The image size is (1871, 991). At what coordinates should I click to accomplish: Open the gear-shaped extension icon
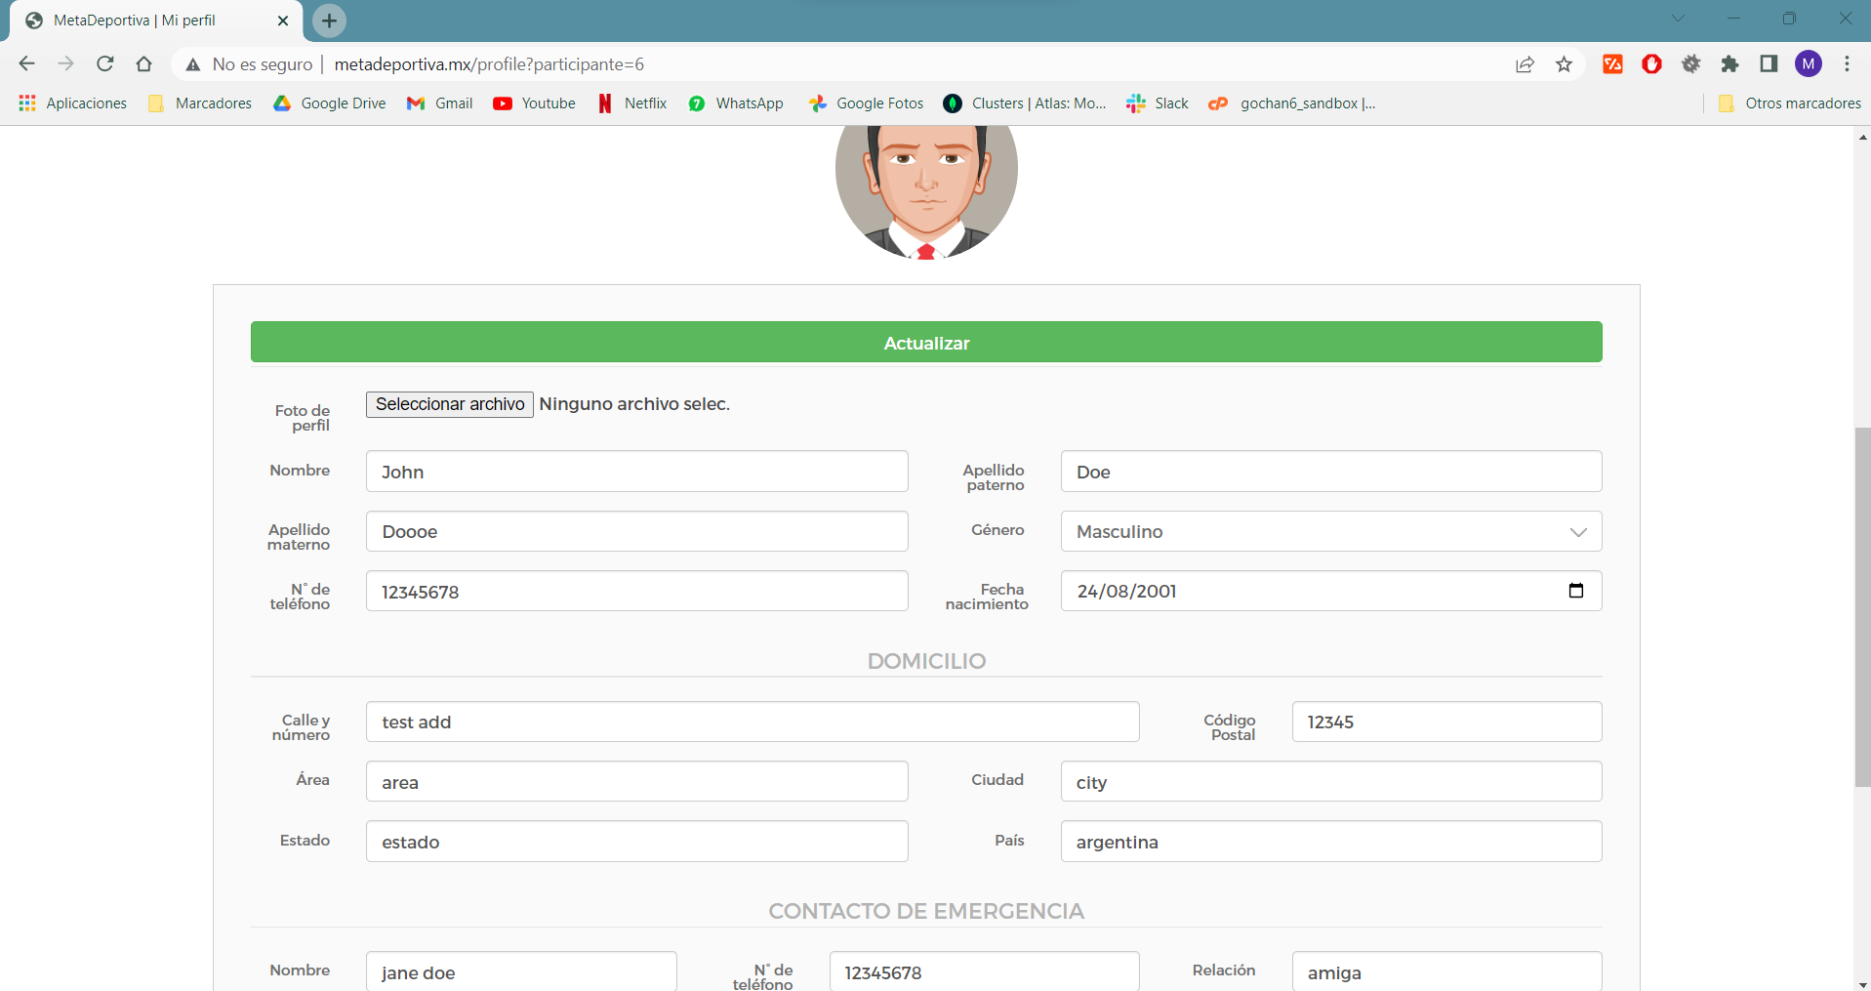click(x=1690, y=64)
